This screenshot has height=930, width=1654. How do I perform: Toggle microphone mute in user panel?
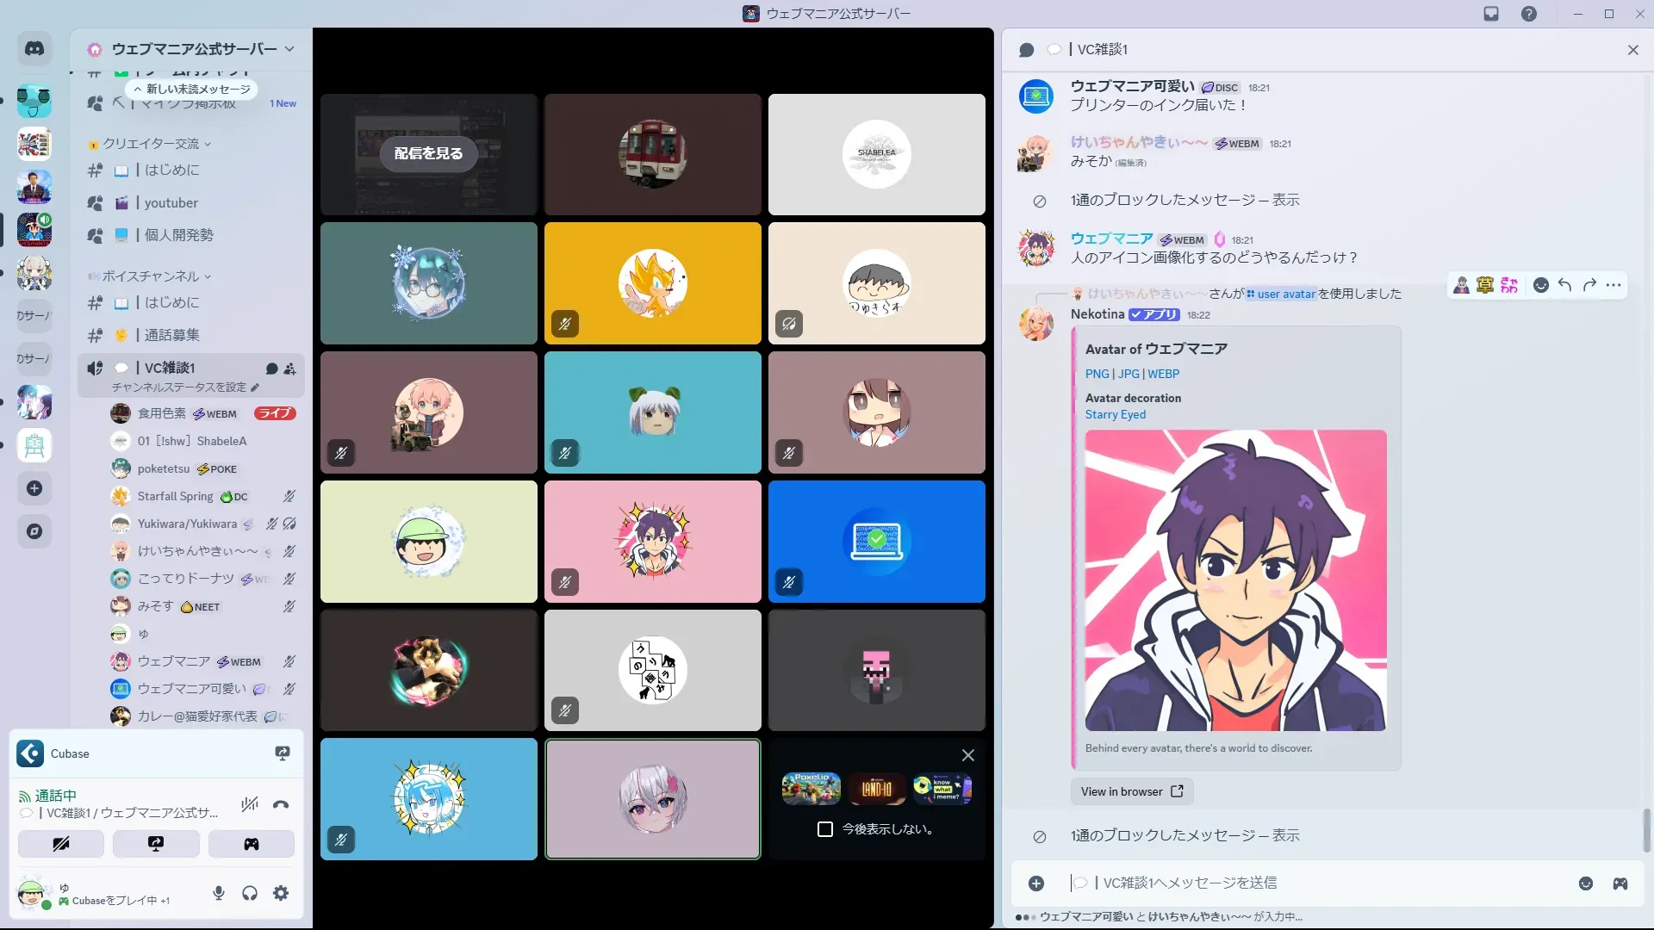pyautogui.click(x=219, y=894)
